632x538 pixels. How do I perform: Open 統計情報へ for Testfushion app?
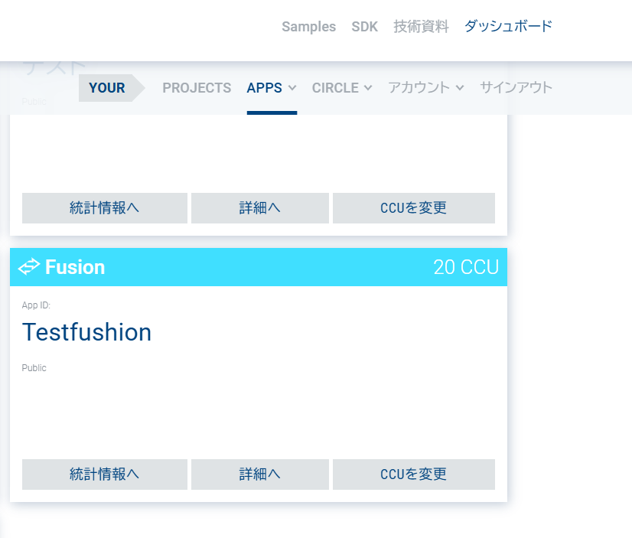pyautogui.click(x=105, y=474)
